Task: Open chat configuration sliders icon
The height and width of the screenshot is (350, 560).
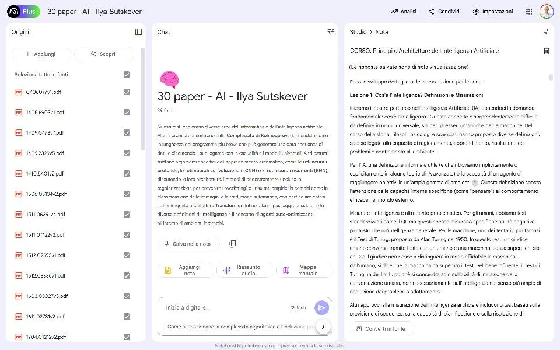Action: [x=331, y=32]
